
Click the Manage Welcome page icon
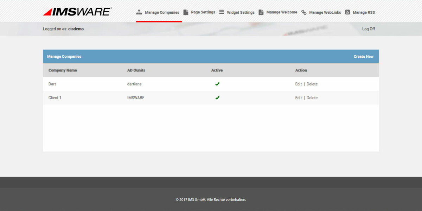(261, 12)
